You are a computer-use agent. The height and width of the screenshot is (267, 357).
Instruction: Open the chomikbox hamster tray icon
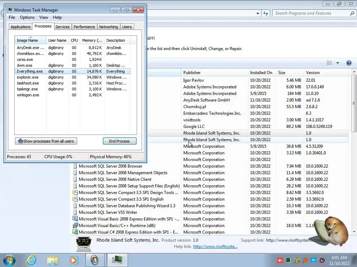pos(297,260)
